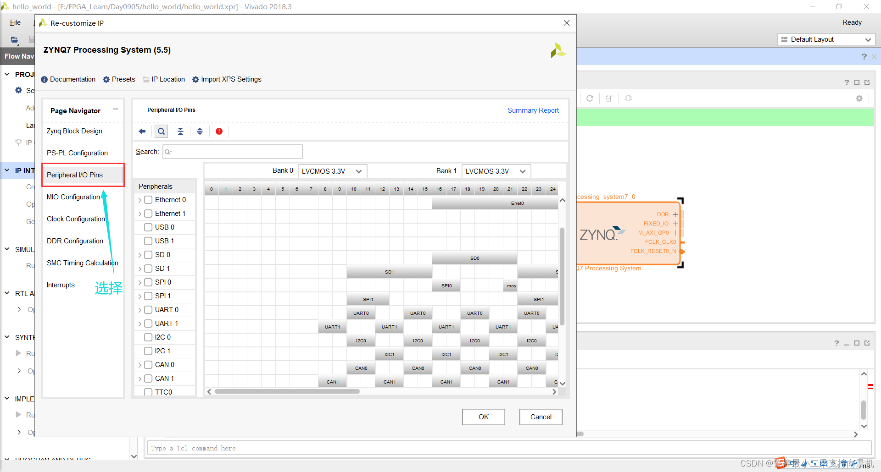This screenshot has height=472, width=881.
Task: Open Clock Configuration page
Action: [x=76, y=219]
